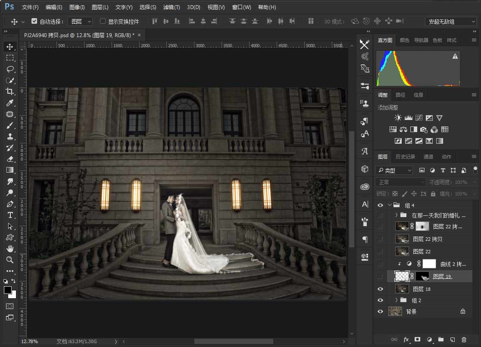Select the Move tool
Image resolution: width=481 pixels, height=347 pixels.
10,47
